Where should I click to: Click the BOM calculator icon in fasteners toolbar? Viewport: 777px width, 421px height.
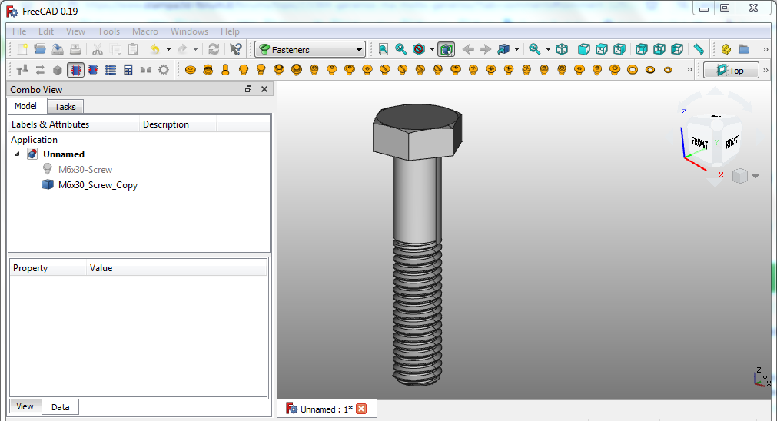128,70
